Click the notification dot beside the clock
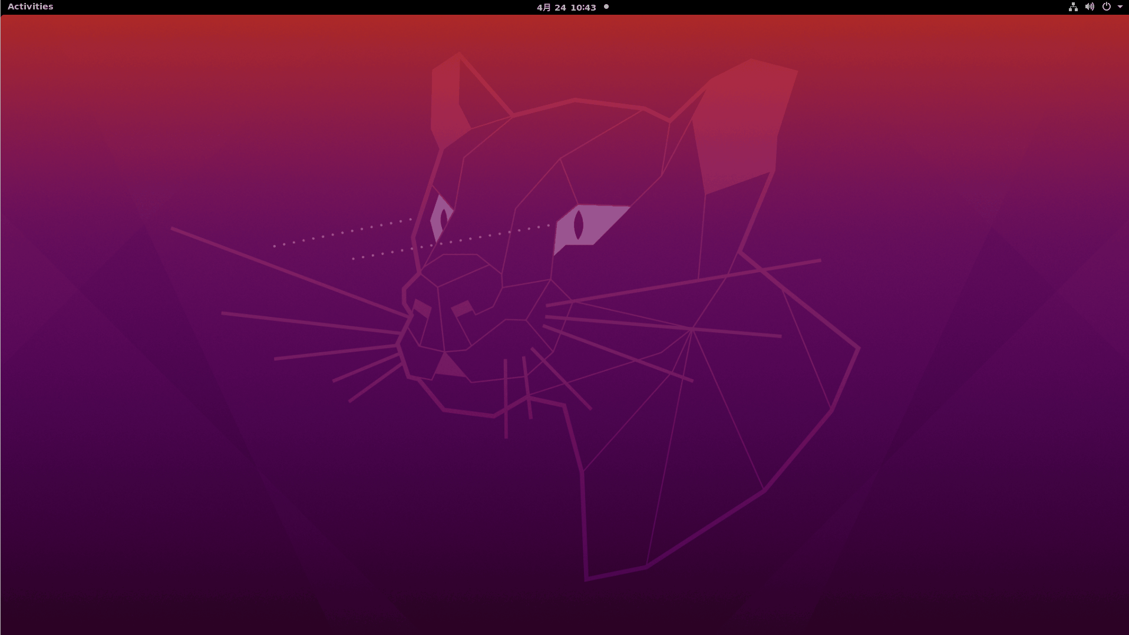Image resolution: width=1129 pixels, height=635 pixels. click(x=606, y=7)
